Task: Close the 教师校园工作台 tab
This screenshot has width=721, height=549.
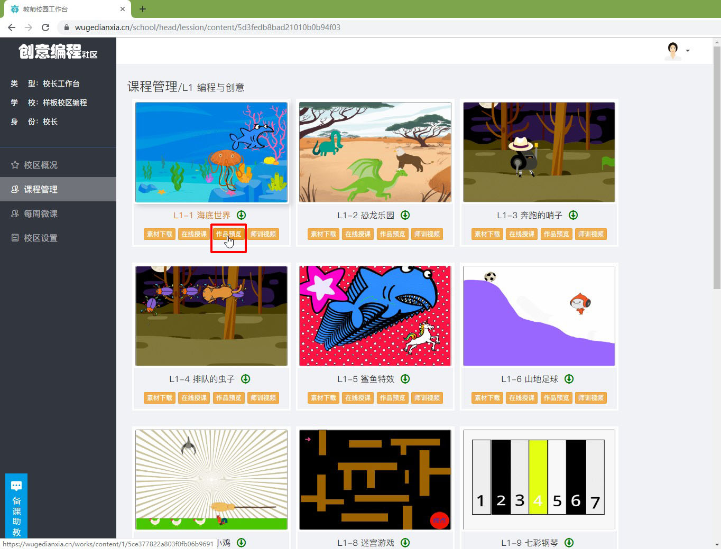Action: (123, 9)
